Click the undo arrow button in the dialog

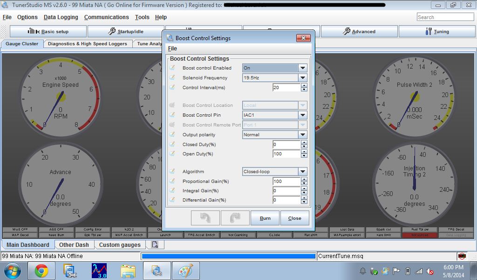(x=205, y=218)
